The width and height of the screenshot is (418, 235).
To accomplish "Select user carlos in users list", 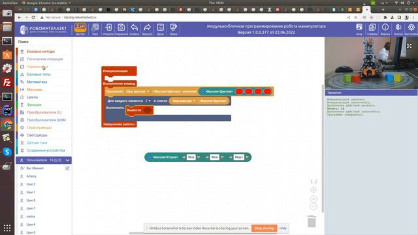I will click(x=31, y=216).
